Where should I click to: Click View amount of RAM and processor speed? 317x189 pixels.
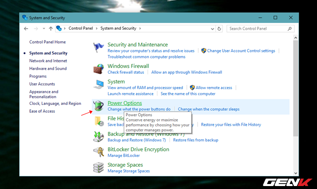145,88
